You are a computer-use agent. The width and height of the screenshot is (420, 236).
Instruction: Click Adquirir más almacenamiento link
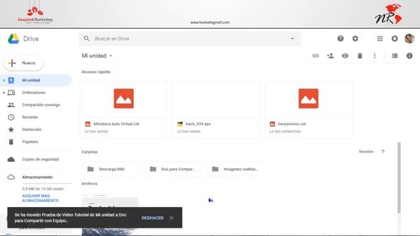[x=40, y=198]
